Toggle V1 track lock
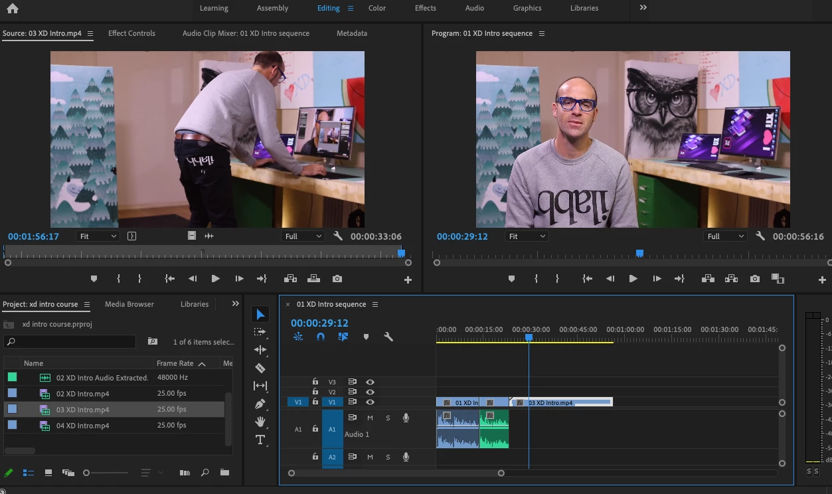The width and height of the screenshot is (832, 494). 315,402
